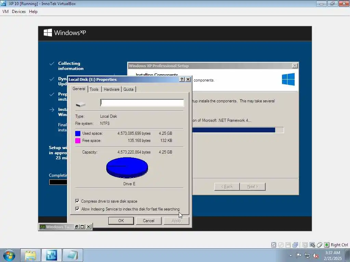350x262 pixels.
Task: Click the shared folders status icon
Action: point(305,245)
